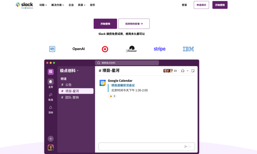Click your profile avatar thumbnail
This screenshot has width=257, height=154.
pos(51,147)
